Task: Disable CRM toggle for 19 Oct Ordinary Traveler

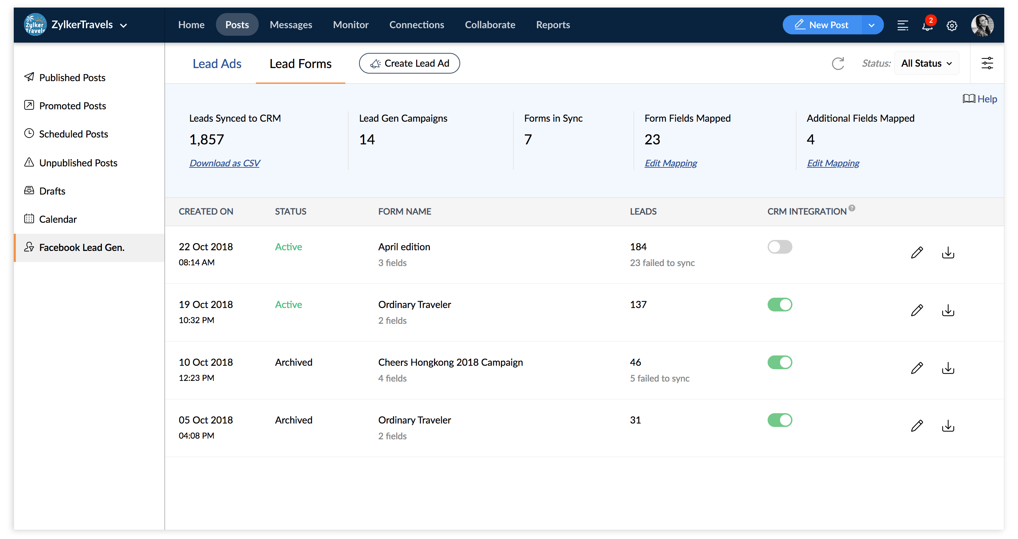Action: pyautogui.click(x=779, y=305)
